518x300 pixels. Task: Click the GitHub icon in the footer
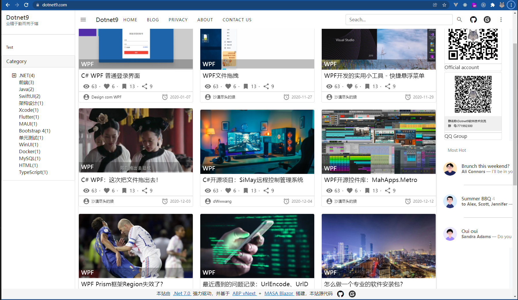click(340, 294)
